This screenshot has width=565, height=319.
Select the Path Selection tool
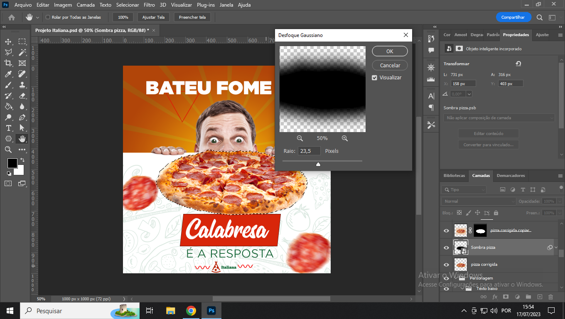pos(22,128)
